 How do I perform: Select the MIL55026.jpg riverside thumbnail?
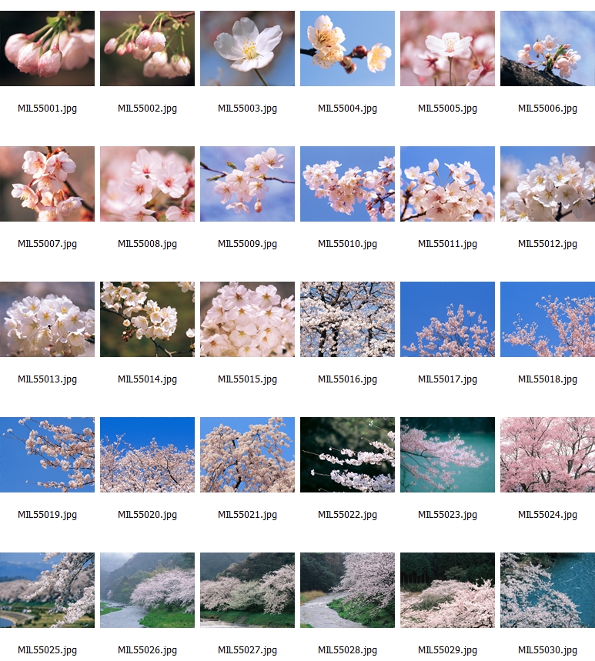click(147, 590)
